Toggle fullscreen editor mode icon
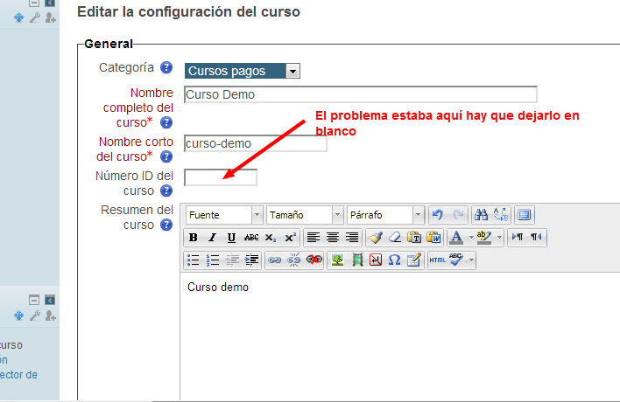 524,215
